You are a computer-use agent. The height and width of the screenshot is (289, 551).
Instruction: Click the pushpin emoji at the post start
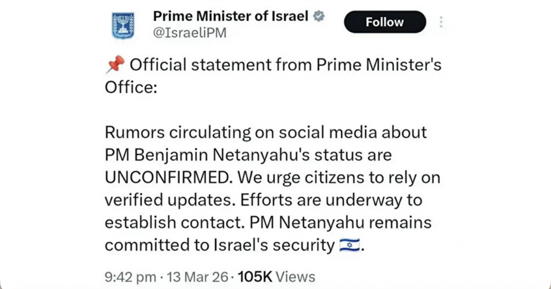[115, 64]
